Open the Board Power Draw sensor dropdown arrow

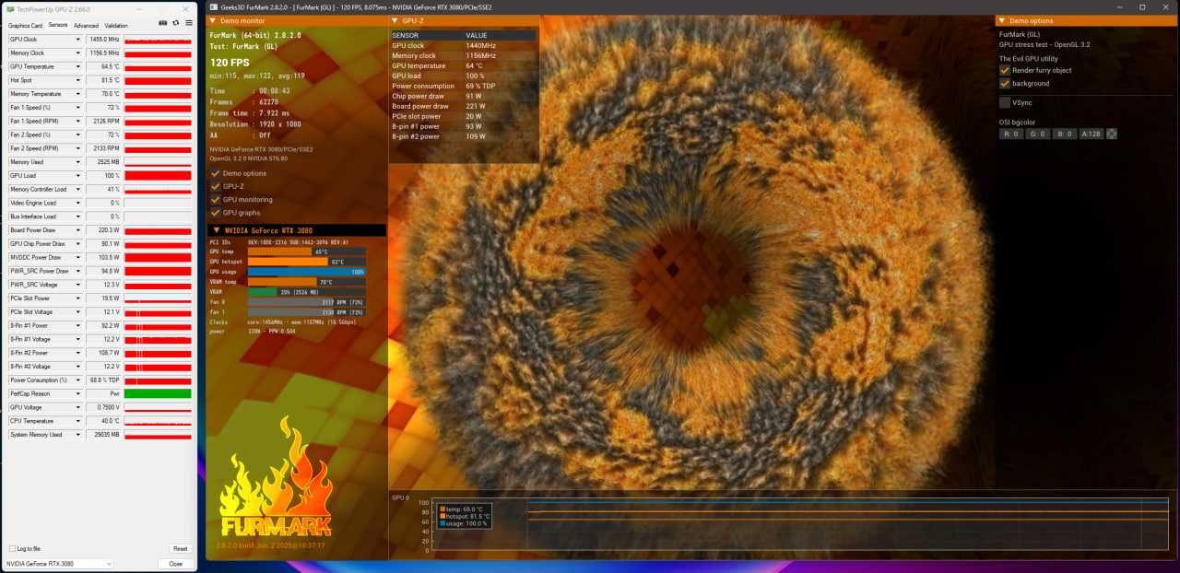click(x=78, y=230)
